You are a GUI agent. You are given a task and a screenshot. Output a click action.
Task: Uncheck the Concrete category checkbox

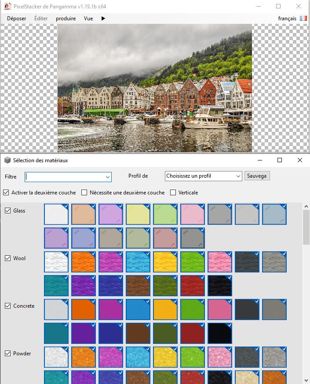7,306
